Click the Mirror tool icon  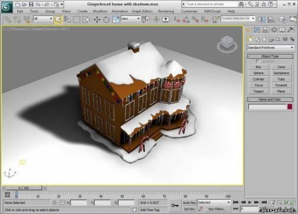[x=262, y=20]
